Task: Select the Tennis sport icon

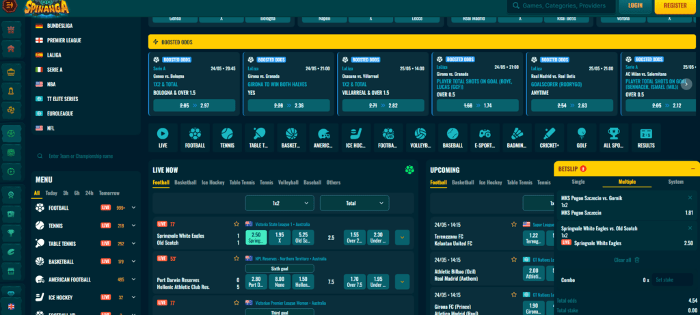Action: 227,137
